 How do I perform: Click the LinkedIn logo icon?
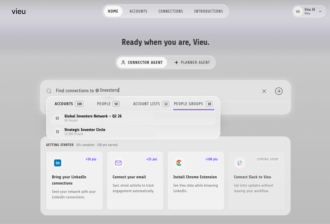tap(58, 163)
